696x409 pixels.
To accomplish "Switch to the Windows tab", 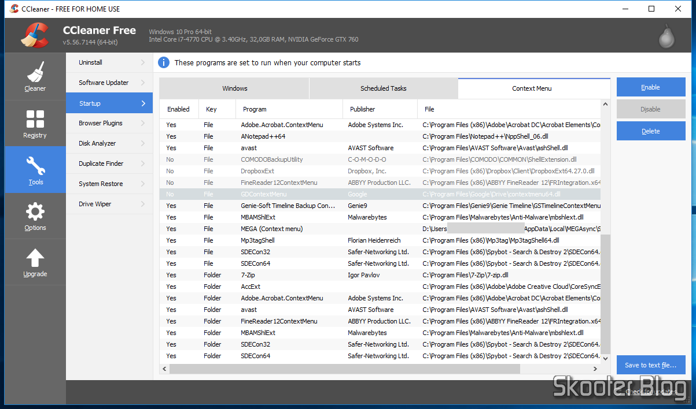I will point(234,88).
